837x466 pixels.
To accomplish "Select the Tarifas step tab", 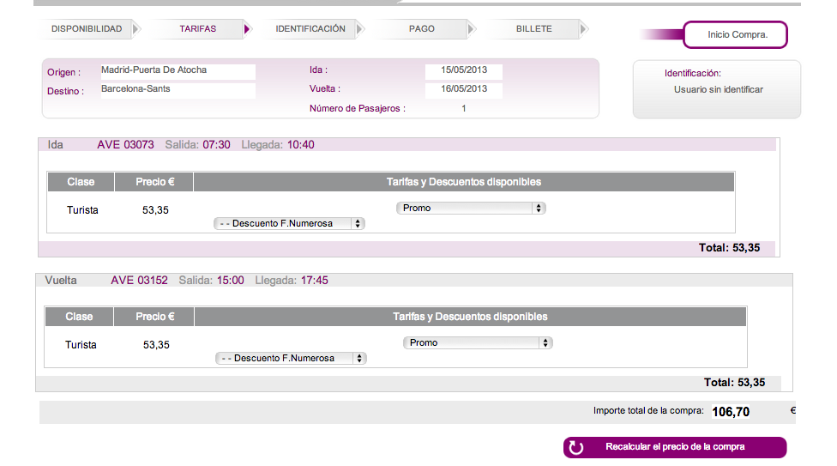I will click(198, 29).
